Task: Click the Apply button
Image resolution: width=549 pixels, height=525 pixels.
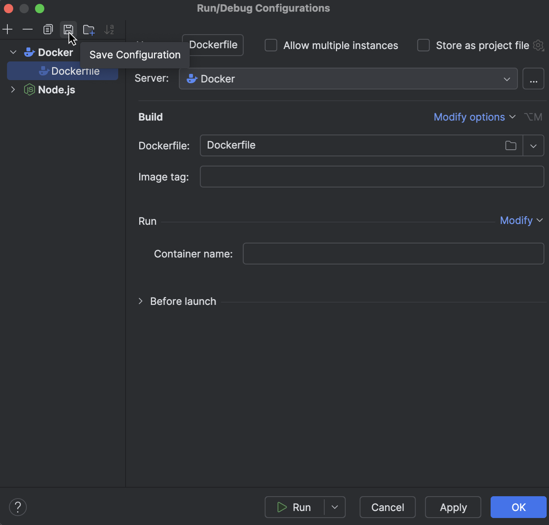Action: point(453,507)
